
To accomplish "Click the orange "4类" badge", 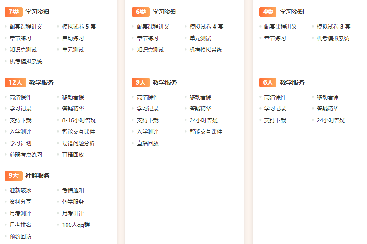I will (267, 12).
